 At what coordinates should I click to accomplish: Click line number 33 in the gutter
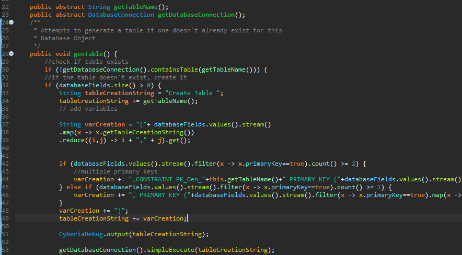(x=5, y=93)
